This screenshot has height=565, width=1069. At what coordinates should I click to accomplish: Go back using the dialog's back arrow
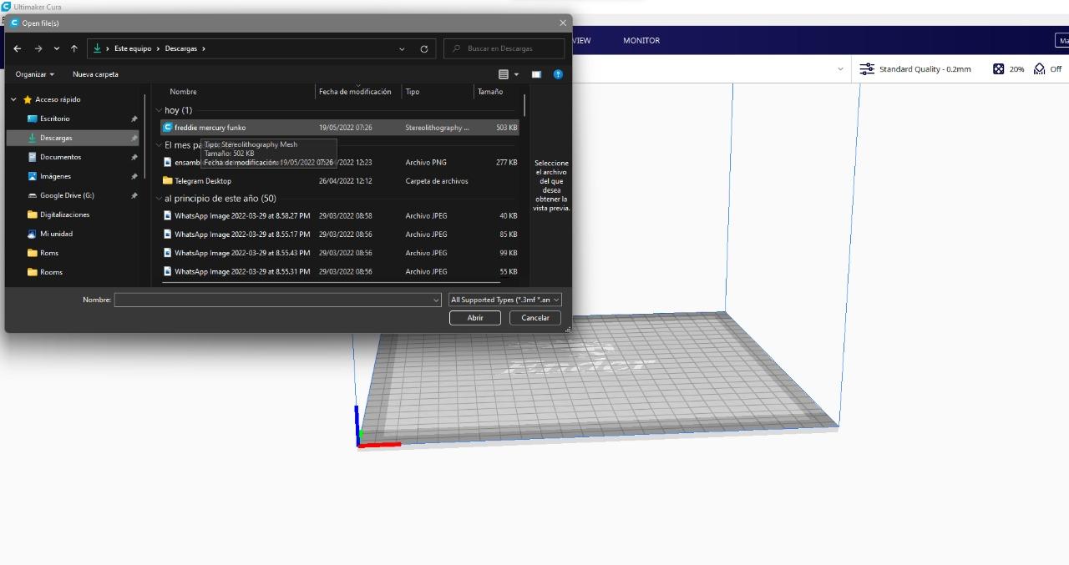coord(18,48)
